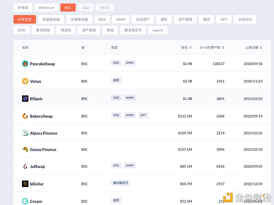Click the AMM tag in PancakeSwap row
This screenshot has height=205, width=274.
(x=130, y=63)
